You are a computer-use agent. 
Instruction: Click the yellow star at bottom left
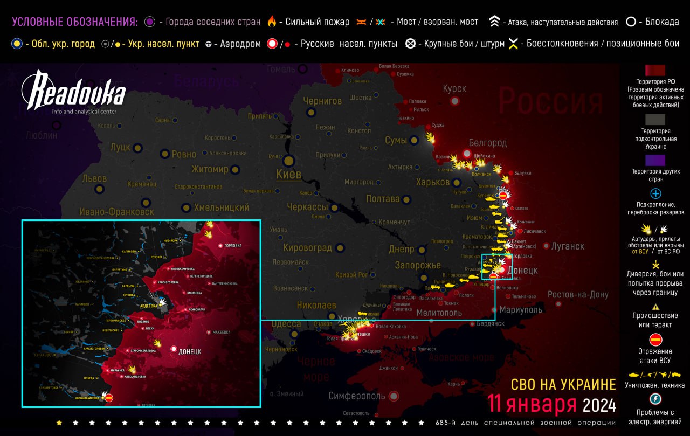(x=59, y=423)
